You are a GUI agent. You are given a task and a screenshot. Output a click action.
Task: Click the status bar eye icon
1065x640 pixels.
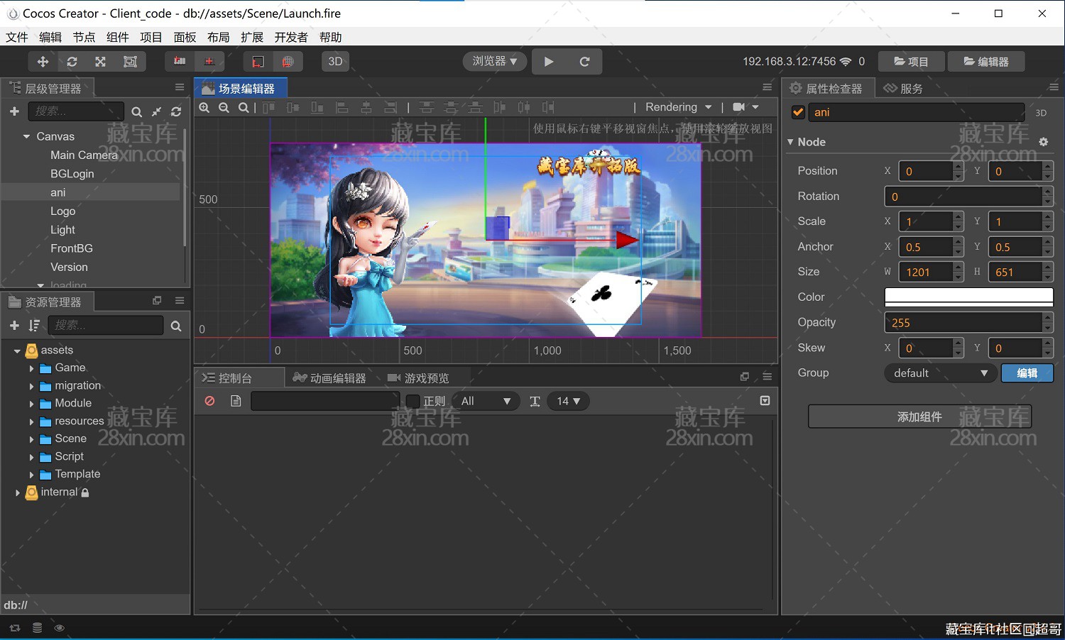pos(59,628)
